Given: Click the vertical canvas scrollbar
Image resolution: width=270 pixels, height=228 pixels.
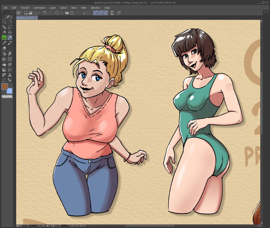Looking at the screenshot, I should pos(261,102).
